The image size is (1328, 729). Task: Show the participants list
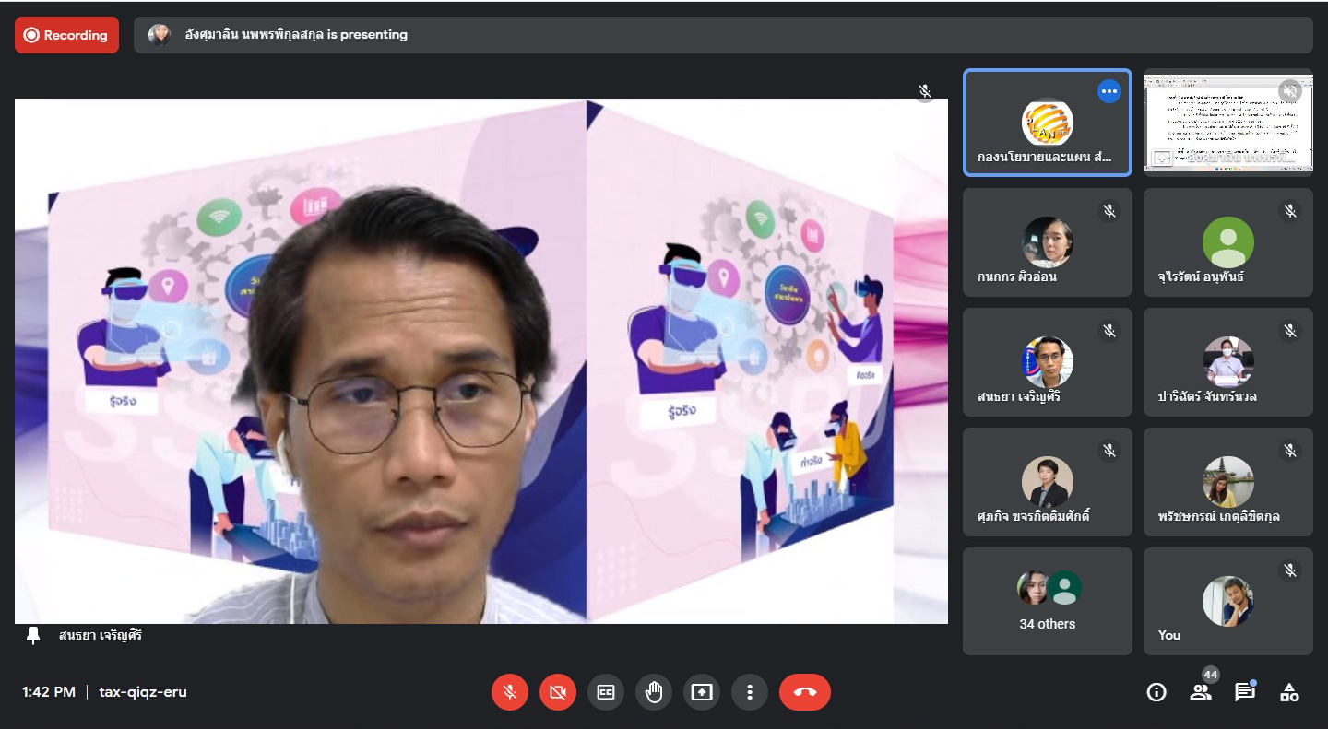click(1201, 692)
